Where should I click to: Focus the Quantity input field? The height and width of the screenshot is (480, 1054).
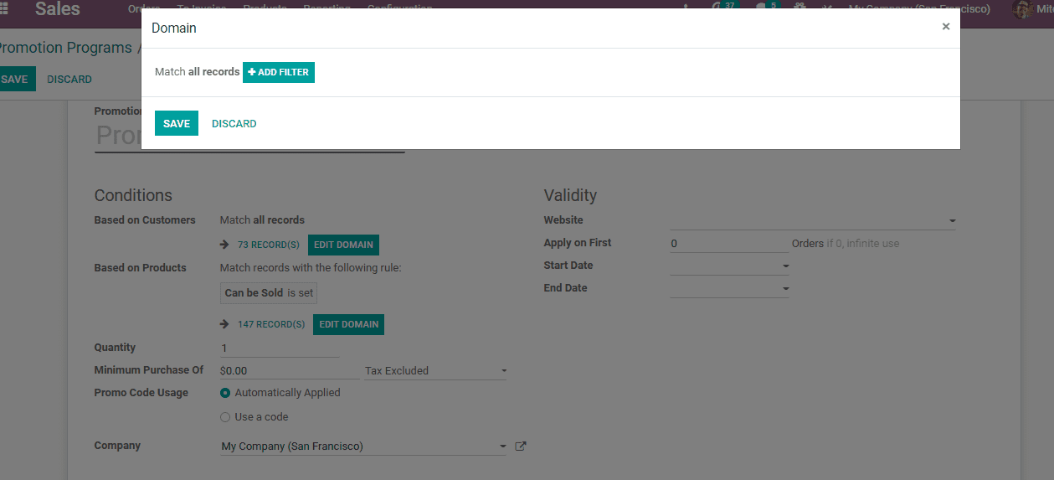(280, 348)
